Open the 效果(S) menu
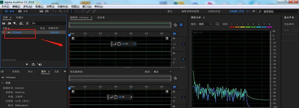The image size is (299, 108). click(50, 7)
